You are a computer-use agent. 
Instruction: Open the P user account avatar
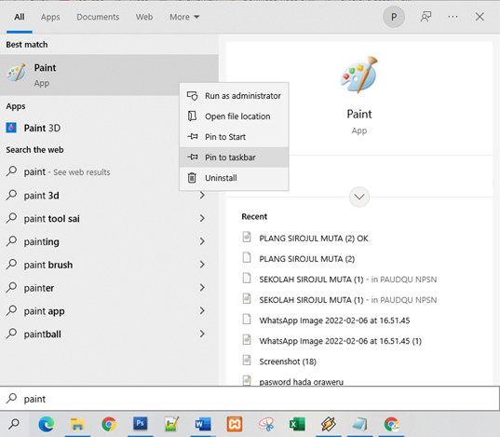(x=394, y=17)
